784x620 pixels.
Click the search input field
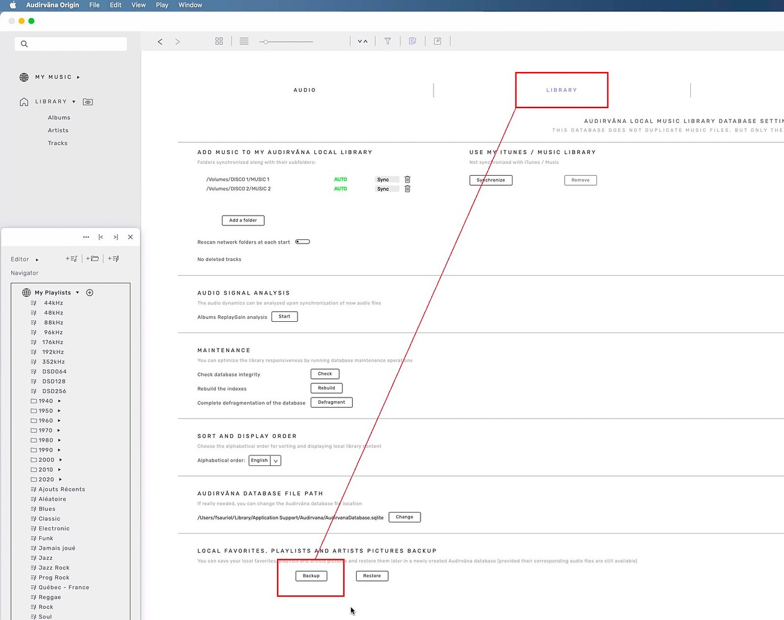[x=71, y=44]
